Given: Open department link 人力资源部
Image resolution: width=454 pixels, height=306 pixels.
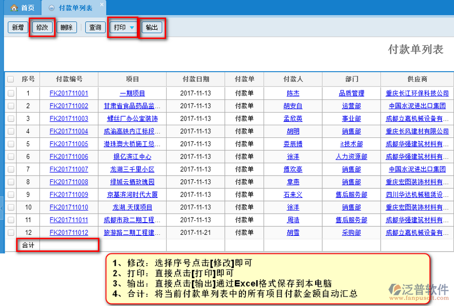Looking at the screenshot, I should (351, 157).
